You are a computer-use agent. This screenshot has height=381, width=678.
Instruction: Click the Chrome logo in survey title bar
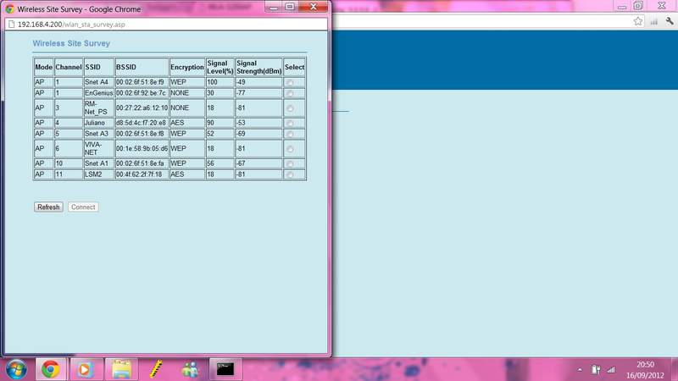[x=9, y=8]
